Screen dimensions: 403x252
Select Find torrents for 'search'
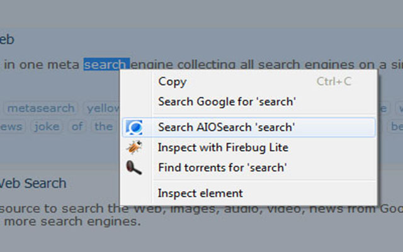point(222,168)
